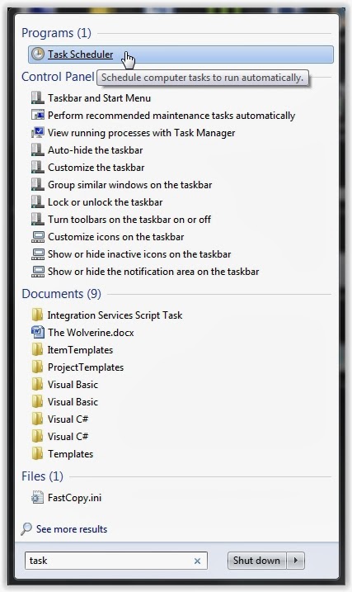The height and width of the screenshot is (592, 352).
Task: Click the Group similar windows icon
Action: pos(37,185)
